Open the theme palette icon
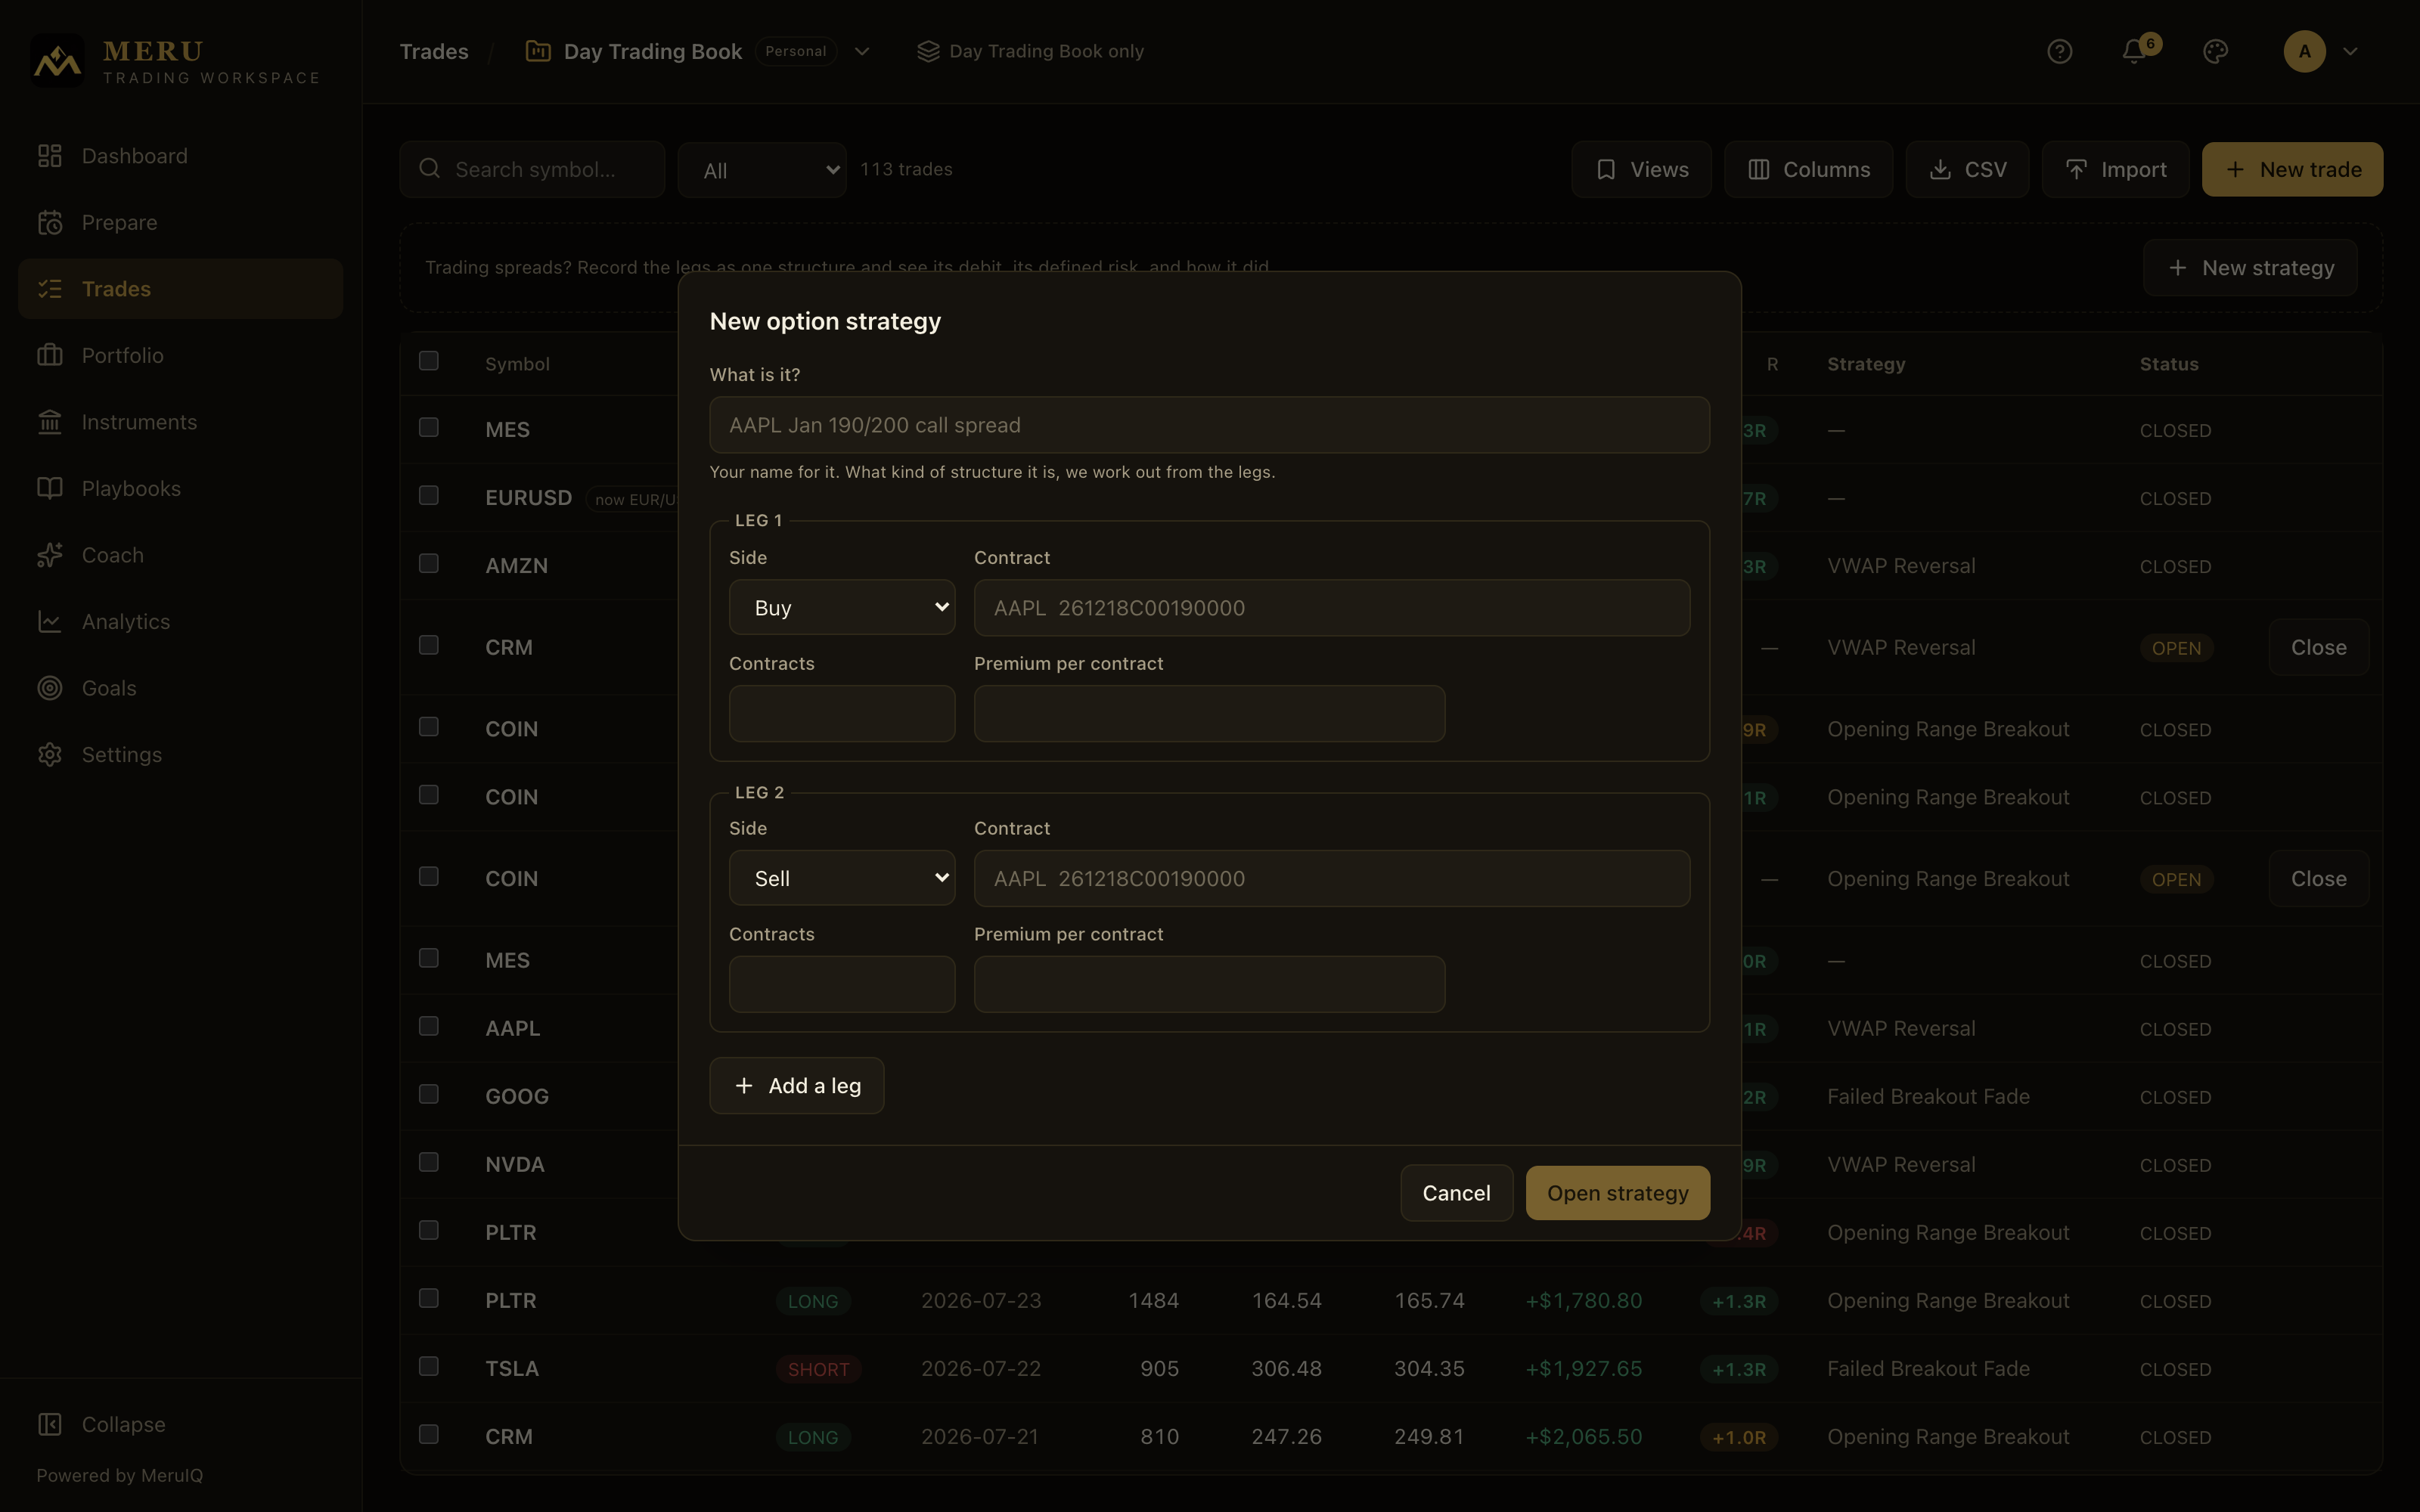 point(2215,51)
